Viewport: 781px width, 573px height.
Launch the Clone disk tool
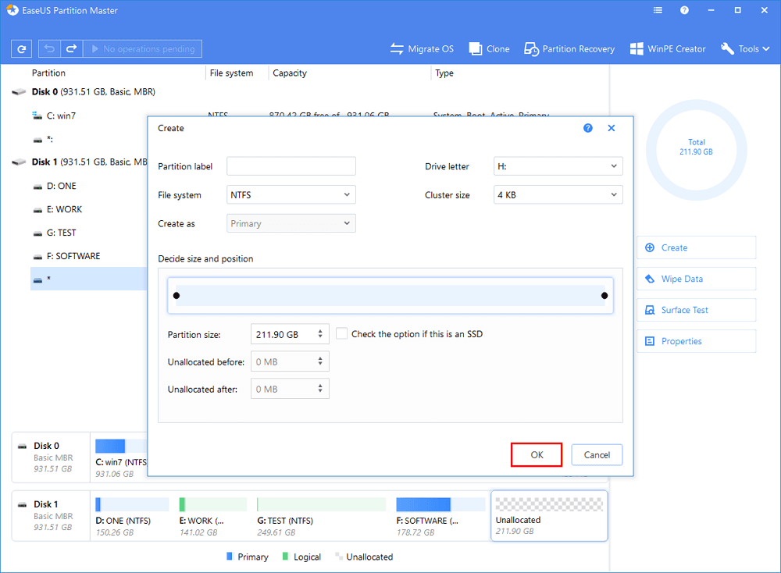pos(489,48)
